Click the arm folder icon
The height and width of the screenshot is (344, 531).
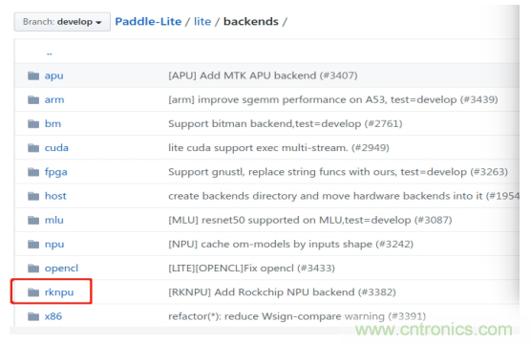point(33,99)
